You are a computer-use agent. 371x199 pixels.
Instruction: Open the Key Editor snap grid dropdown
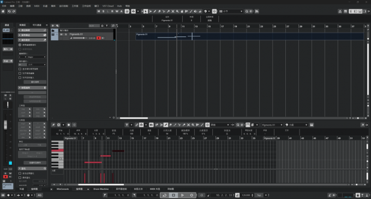pyautogui.click(x=220, y=125)
